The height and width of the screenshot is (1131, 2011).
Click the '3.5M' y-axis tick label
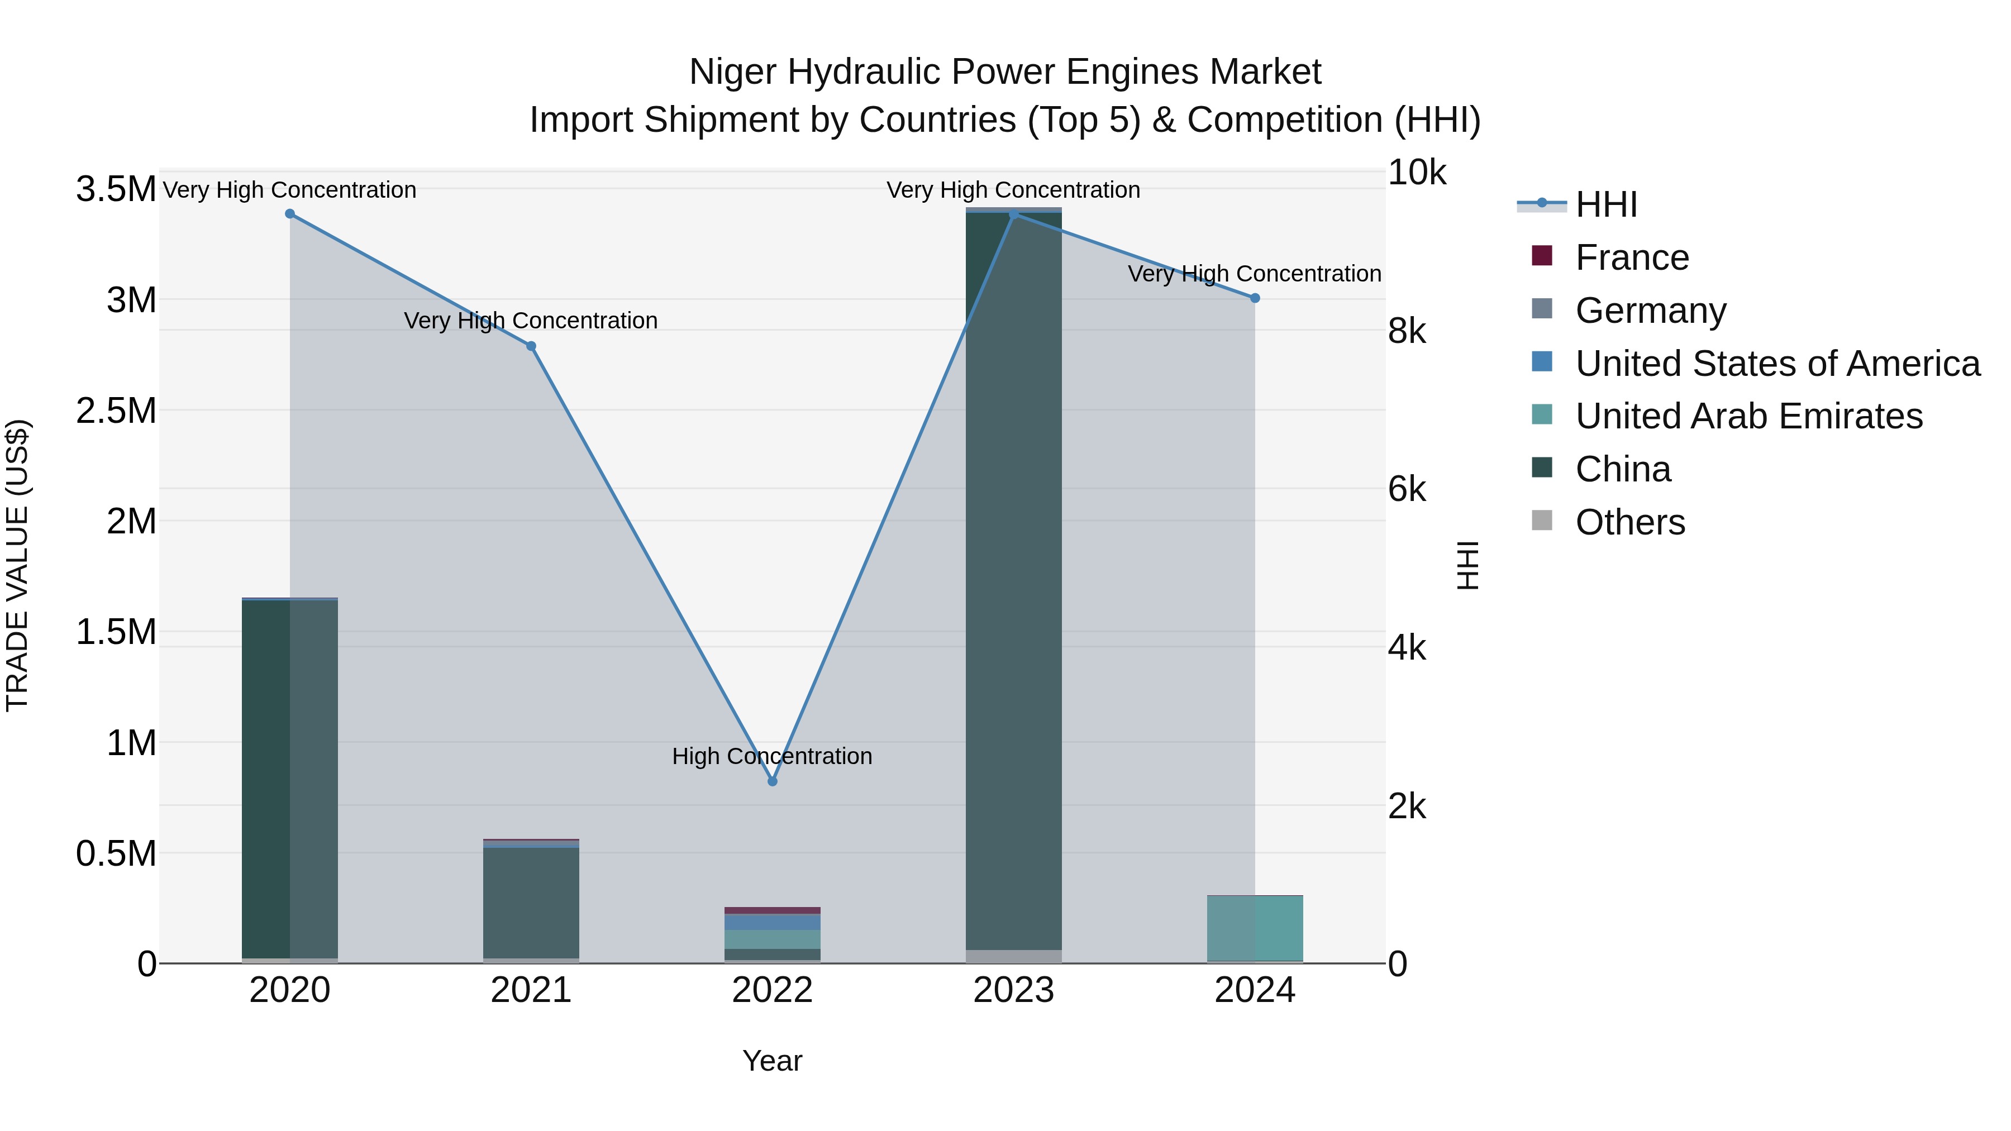pos(116,189)
